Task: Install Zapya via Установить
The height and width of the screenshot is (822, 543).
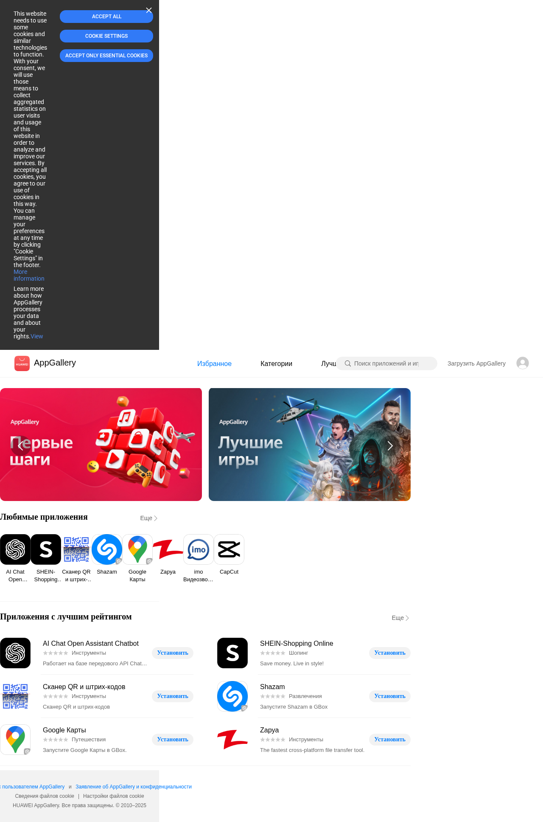Action: tap(390, 740)
